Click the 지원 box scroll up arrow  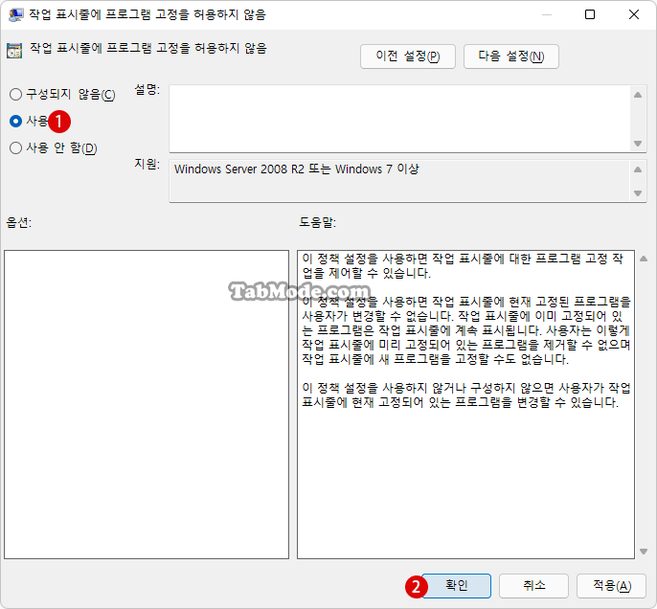click(x=638, y=169)
